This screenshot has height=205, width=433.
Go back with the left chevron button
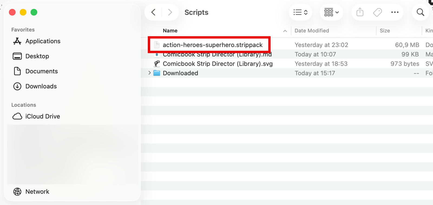click(153, 12)
